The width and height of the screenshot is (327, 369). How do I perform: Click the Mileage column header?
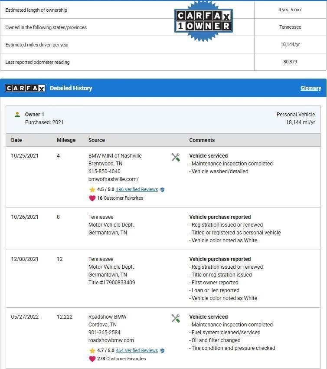pyautogui.click(x=66, y=140)
